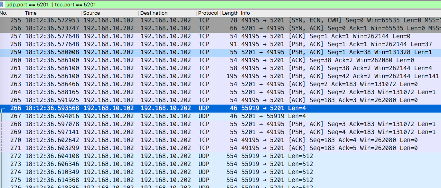Sort by the Destination column header
This screenshot has height=188, width=441.
pyautogui.click(x=167, y=13)
